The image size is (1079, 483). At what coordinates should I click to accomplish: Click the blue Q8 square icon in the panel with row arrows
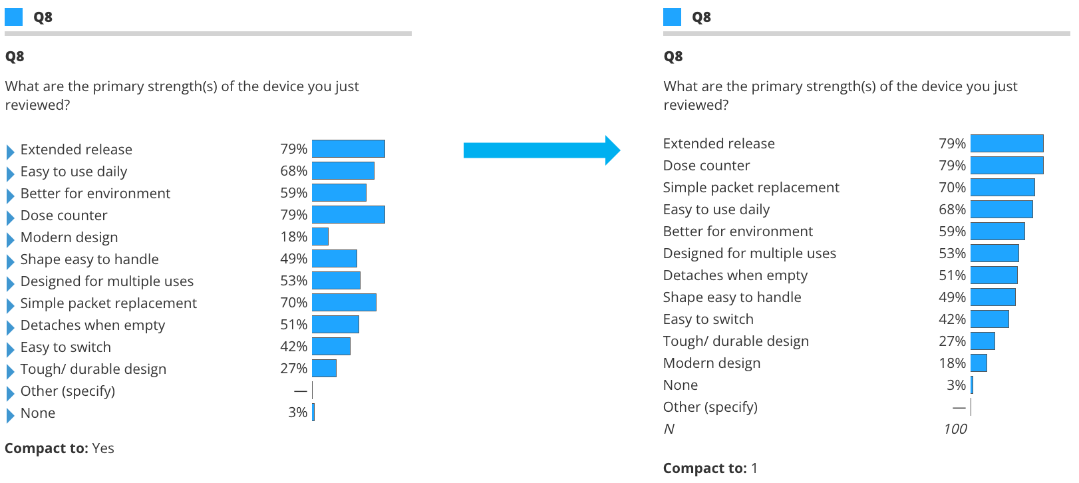tap(14, 17)
